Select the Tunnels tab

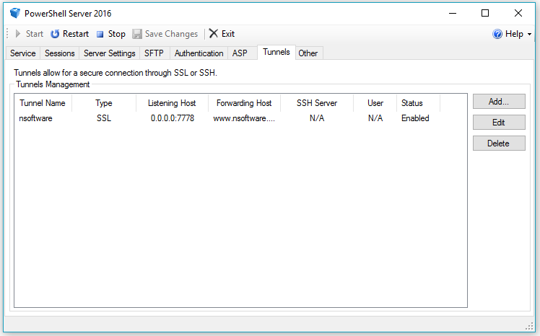[276, 52]
